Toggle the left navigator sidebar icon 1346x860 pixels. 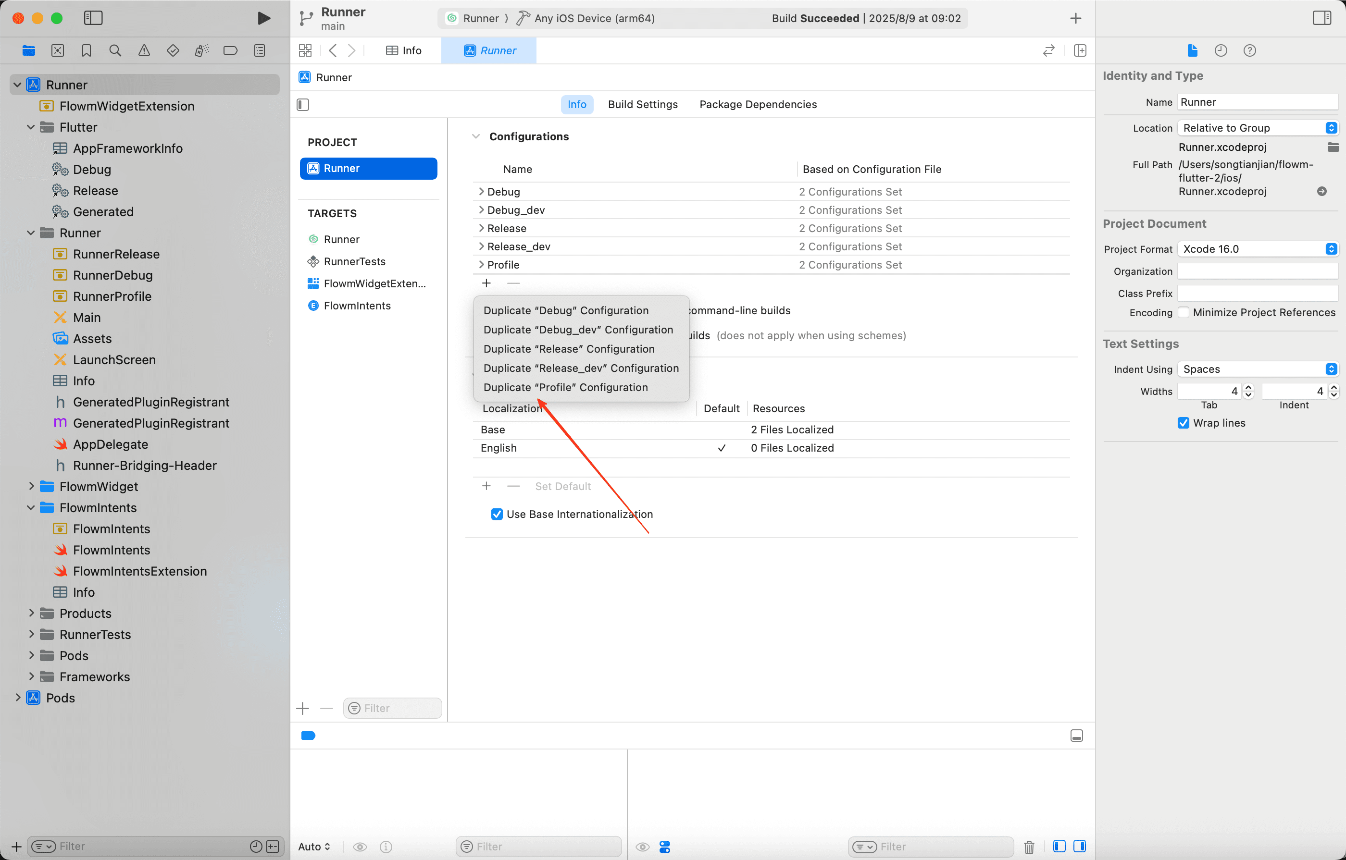93,18
